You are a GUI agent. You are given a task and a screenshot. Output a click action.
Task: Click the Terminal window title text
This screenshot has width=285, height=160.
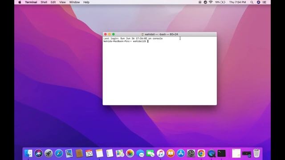point(161,34)
